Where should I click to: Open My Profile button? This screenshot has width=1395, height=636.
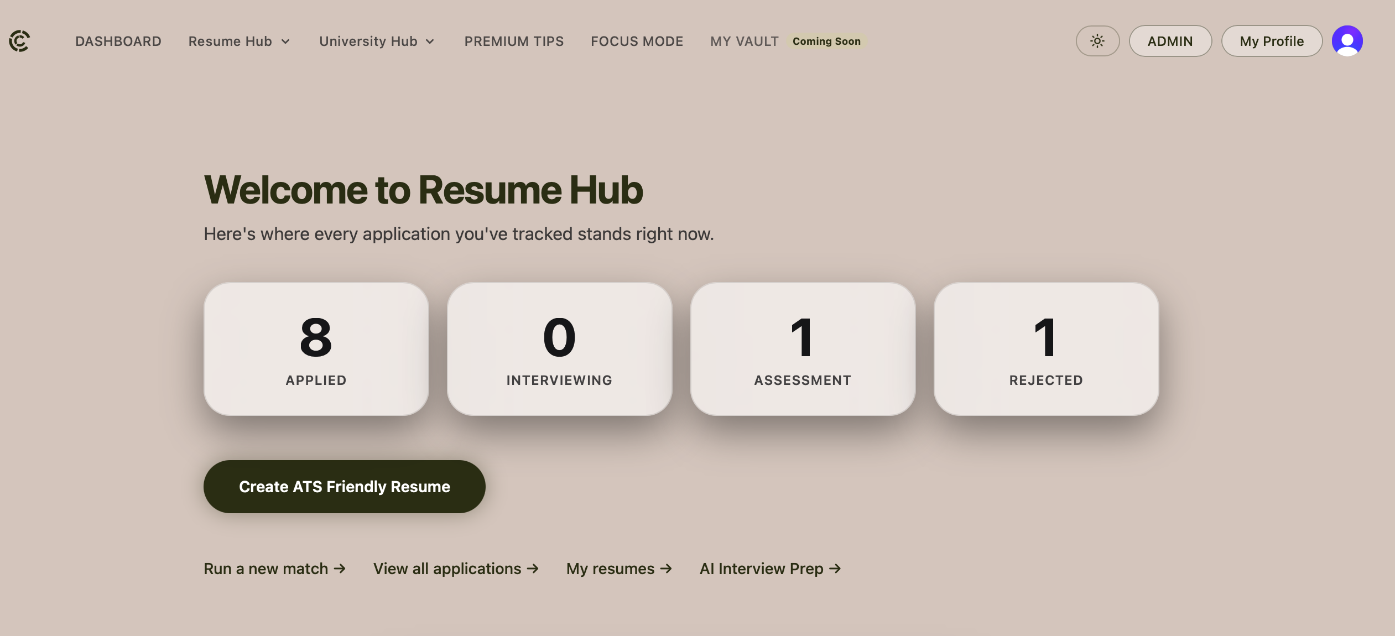pyautogui.click(x=1272, y=41)
